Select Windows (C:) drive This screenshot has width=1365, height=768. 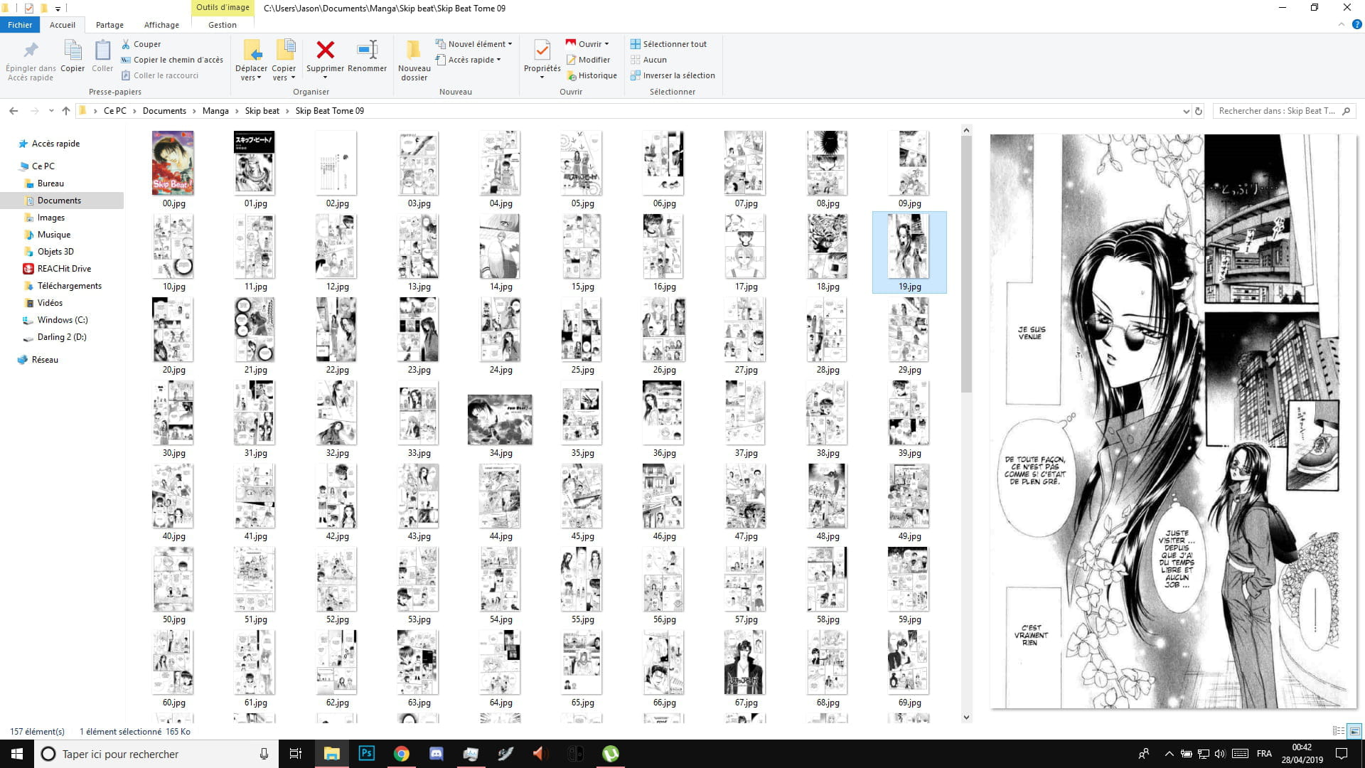pos(63,320)
